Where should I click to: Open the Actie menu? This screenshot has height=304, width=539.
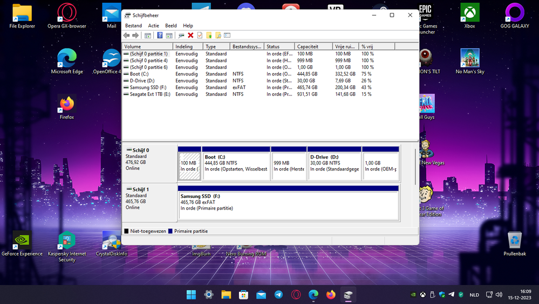click(x=153, y=25)
